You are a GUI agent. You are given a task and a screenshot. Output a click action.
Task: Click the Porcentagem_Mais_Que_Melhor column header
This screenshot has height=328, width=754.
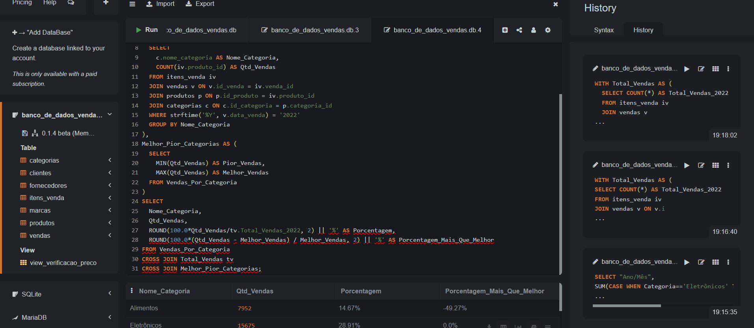[495, 291]
